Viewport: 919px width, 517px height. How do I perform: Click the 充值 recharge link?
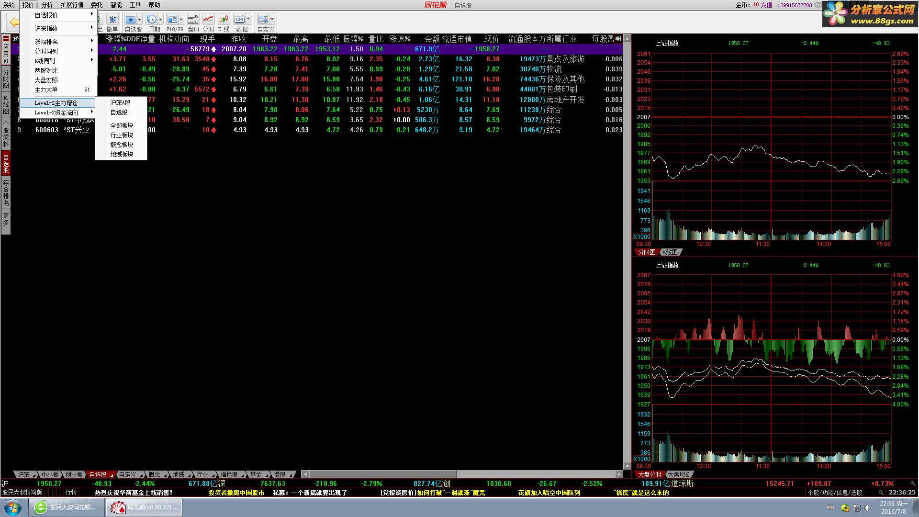click(766, 5)
